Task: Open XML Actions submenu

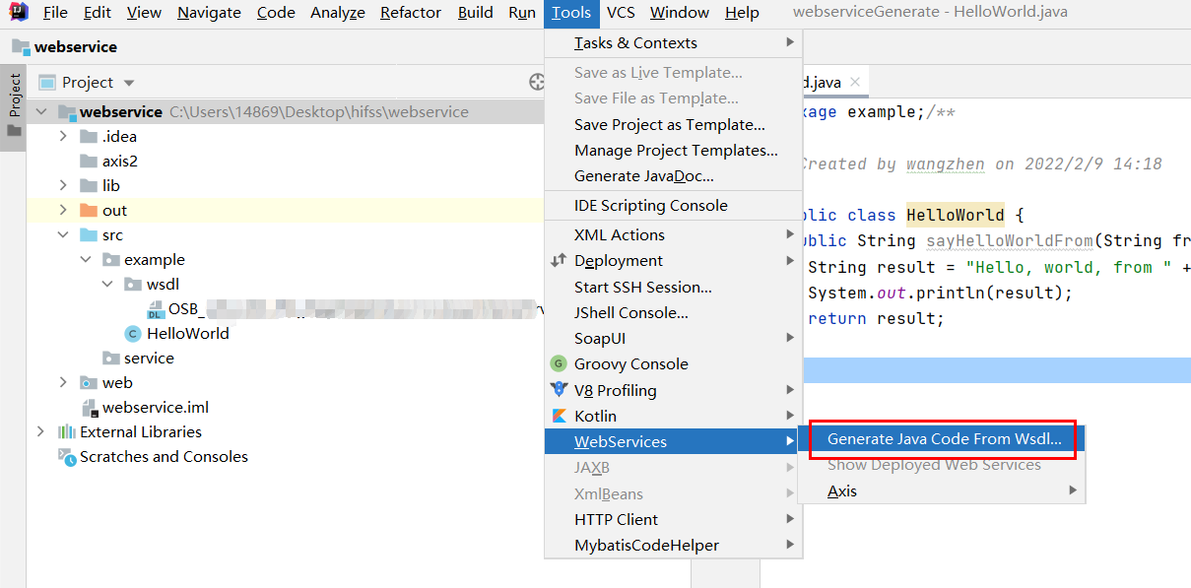Action: (x=674, y=235)
